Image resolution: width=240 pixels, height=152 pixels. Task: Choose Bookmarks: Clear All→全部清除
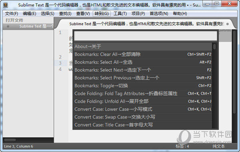[x=143, y=54]
